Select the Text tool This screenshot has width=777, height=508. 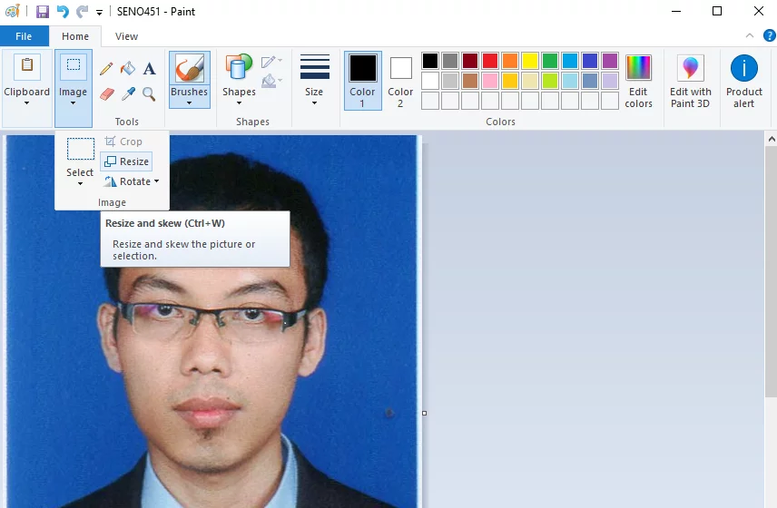(x=149, y=69)
